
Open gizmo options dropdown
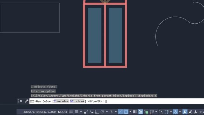coord(180,112)
